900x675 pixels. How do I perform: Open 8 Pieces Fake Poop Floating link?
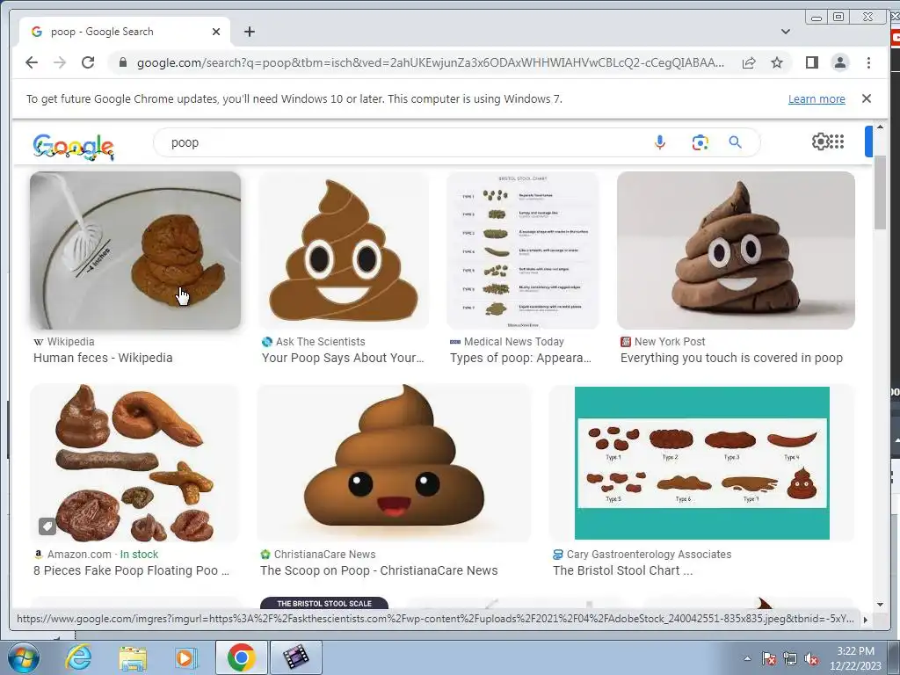[x=131, y=570]
